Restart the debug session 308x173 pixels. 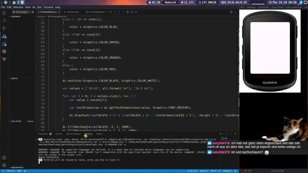[x=128, y=12]
